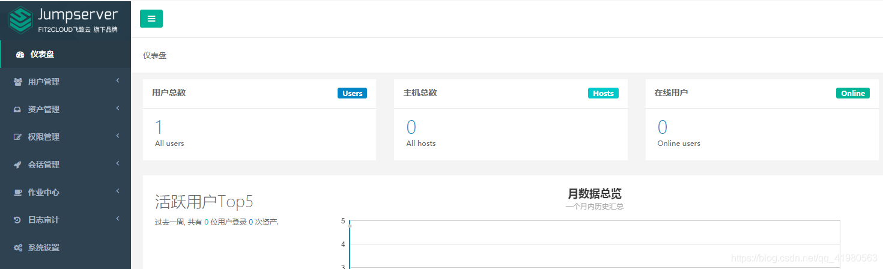Viewport: 883px width, 269px height.
Task: Click the dashboard gauge icon
Action: click(20, 55)
